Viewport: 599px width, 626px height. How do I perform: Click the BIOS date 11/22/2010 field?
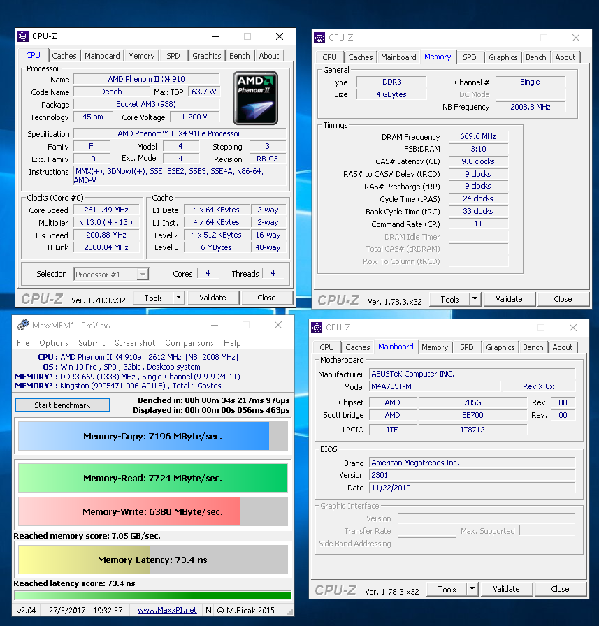(x=472, y=488)
